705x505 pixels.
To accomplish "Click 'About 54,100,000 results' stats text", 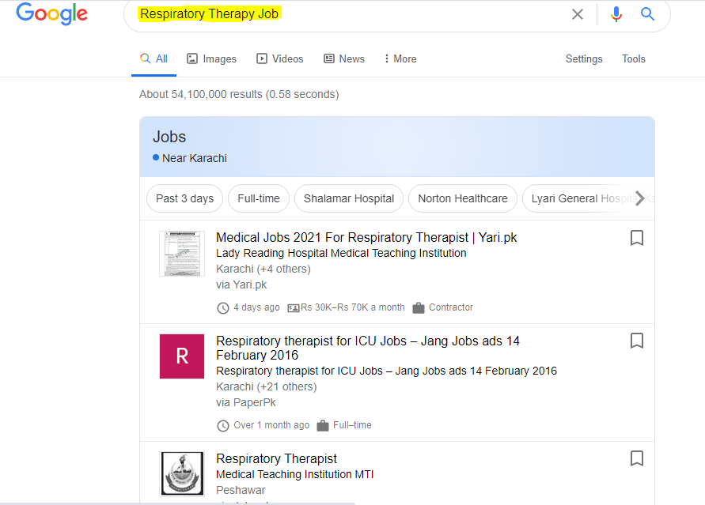I will [239, 94].
